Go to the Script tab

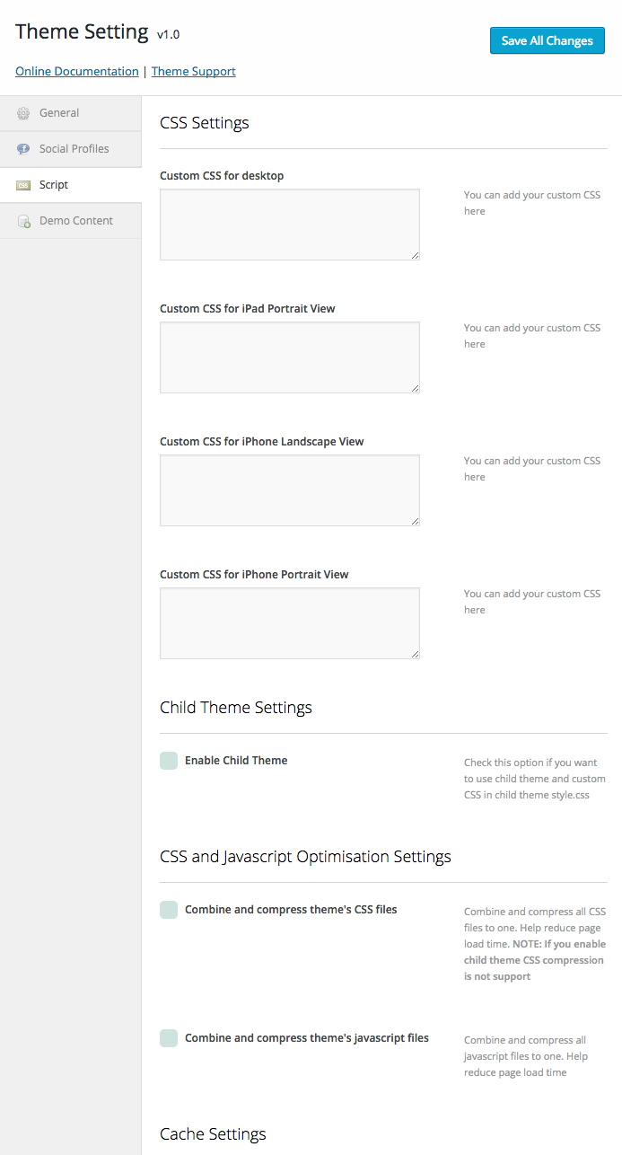[55, 185]
